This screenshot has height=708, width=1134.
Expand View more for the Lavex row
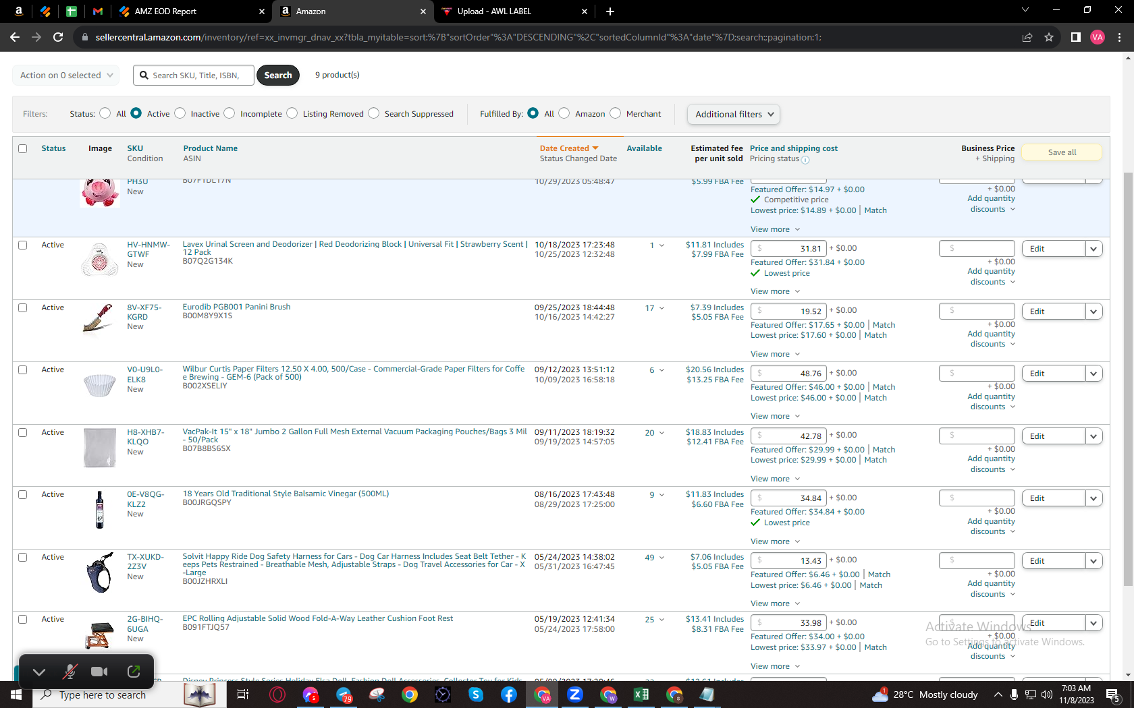(x=775, y=291)
